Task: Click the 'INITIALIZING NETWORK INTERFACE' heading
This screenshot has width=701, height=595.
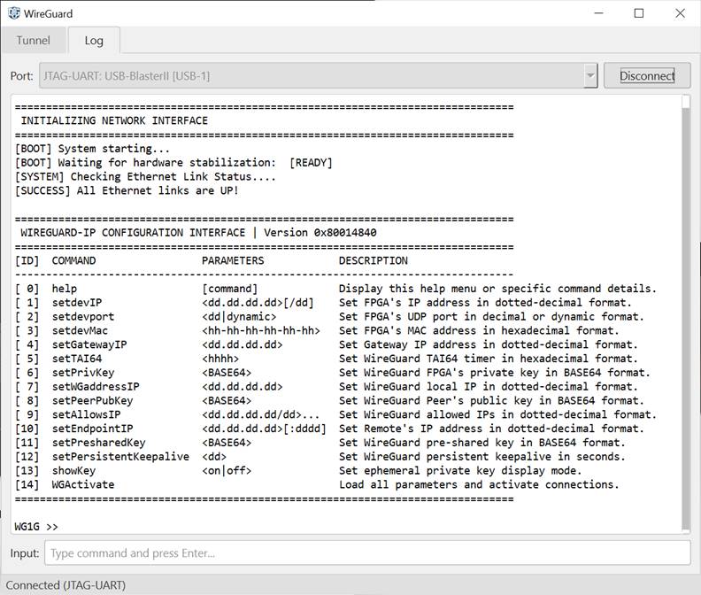Action: click(114, 120)
